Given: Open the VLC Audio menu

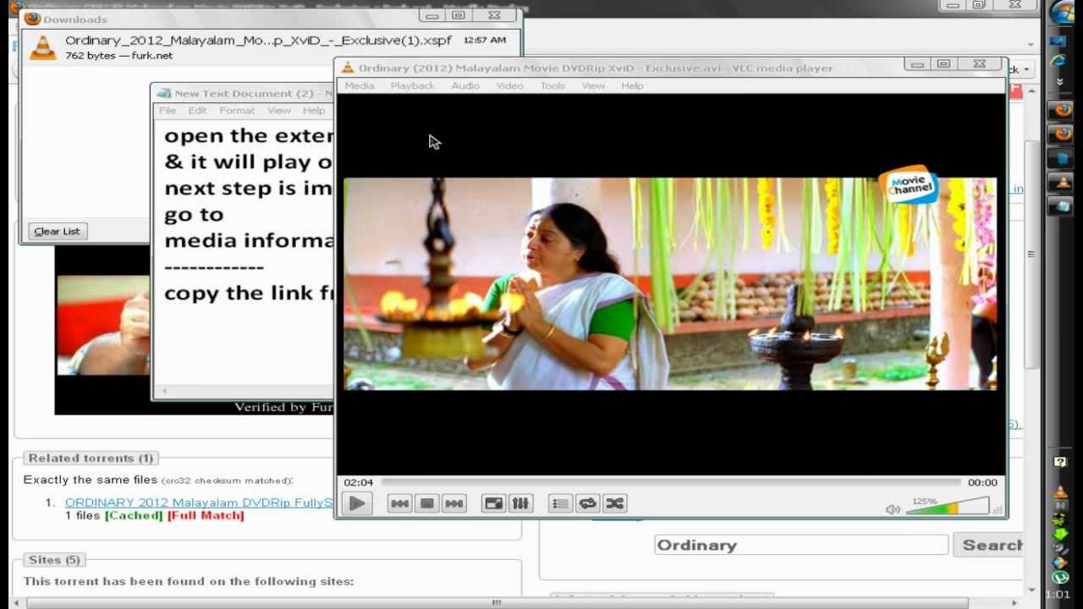Looking at the screenshot, I should 465,85.
